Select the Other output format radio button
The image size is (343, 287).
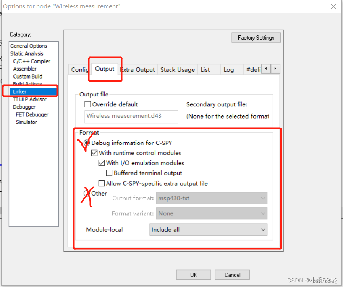pos(87,193)
